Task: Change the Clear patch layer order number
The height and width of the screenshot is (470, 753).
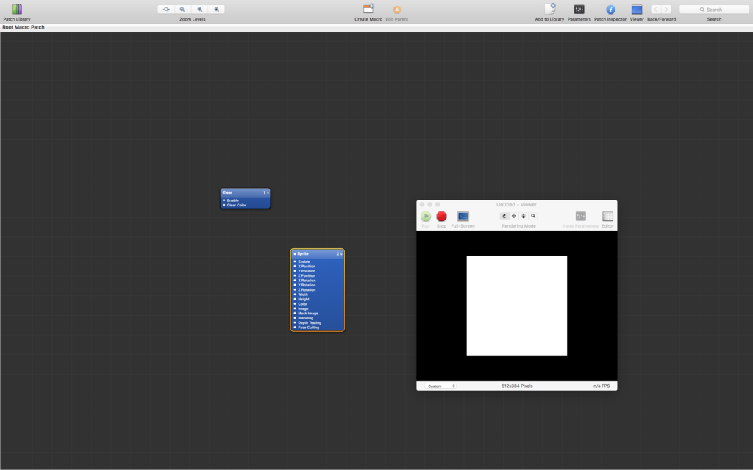Action: [x=265, y=192]
